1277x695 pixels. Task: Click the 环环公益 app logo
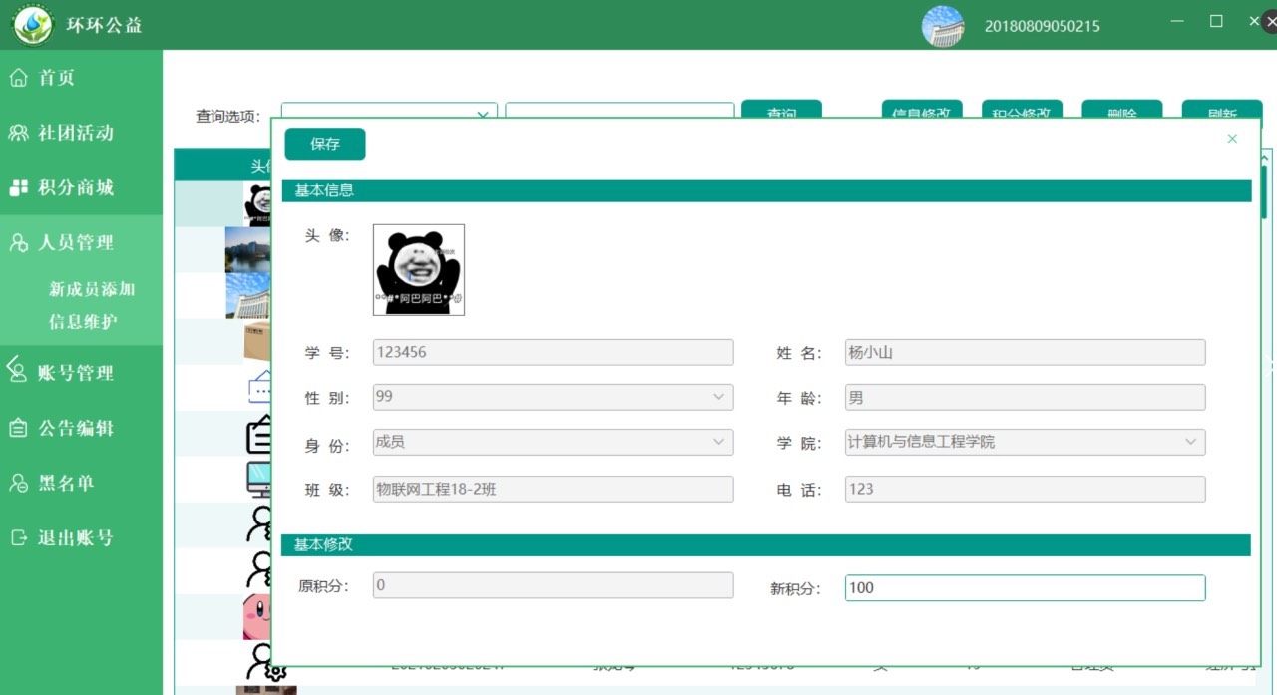coord(32,25)
